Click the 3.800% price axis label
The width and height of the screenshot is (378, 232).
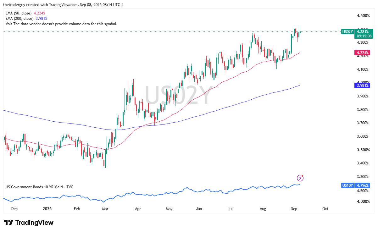[x=363, y=110]
